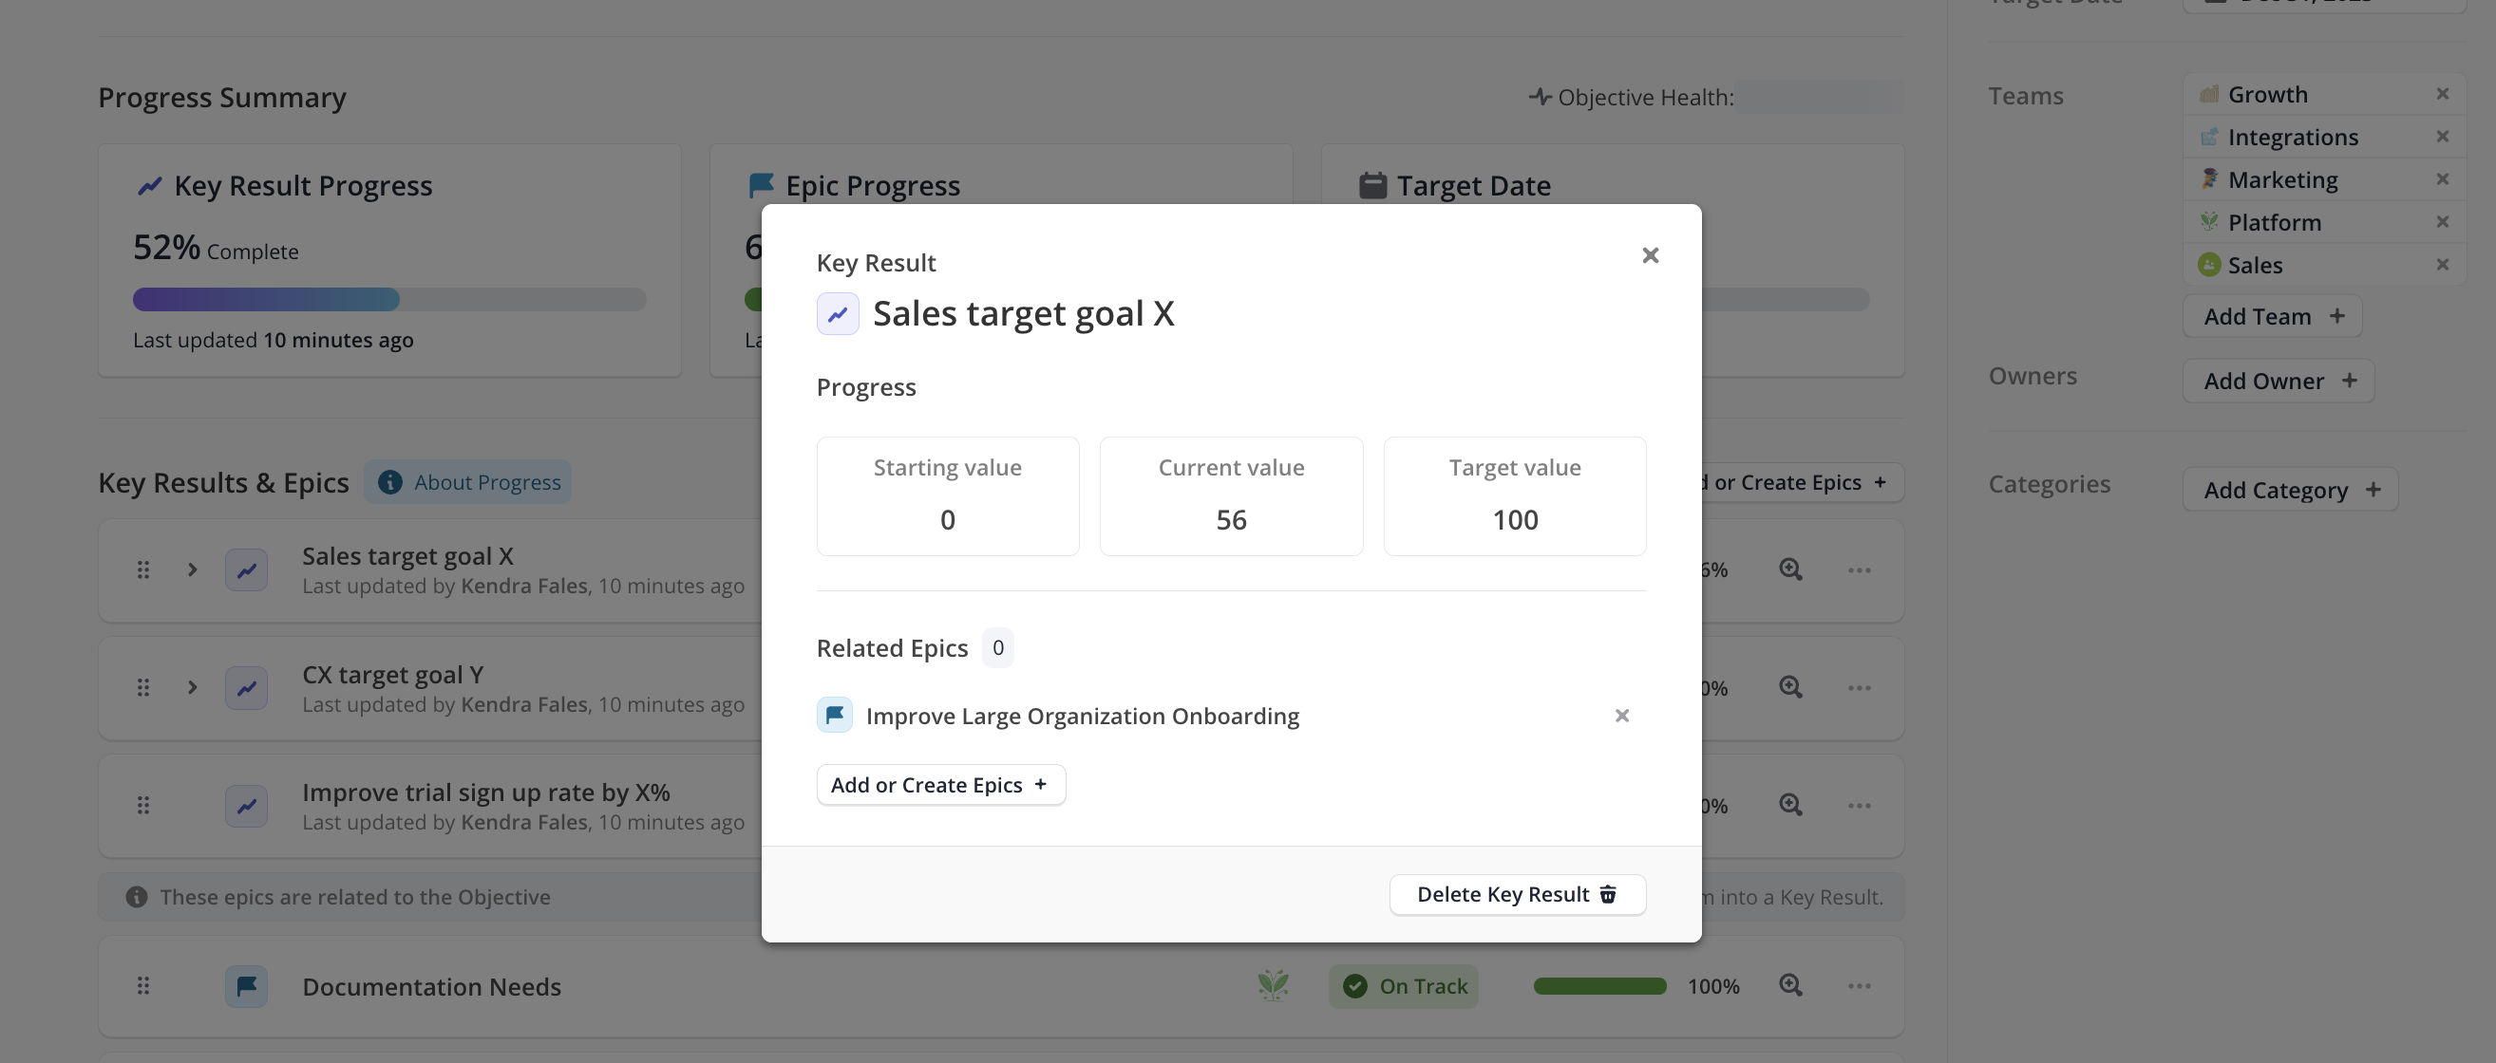
Task: Click the Key Result Progress bar
Action: pyautogui.click(x=388, y=299)
